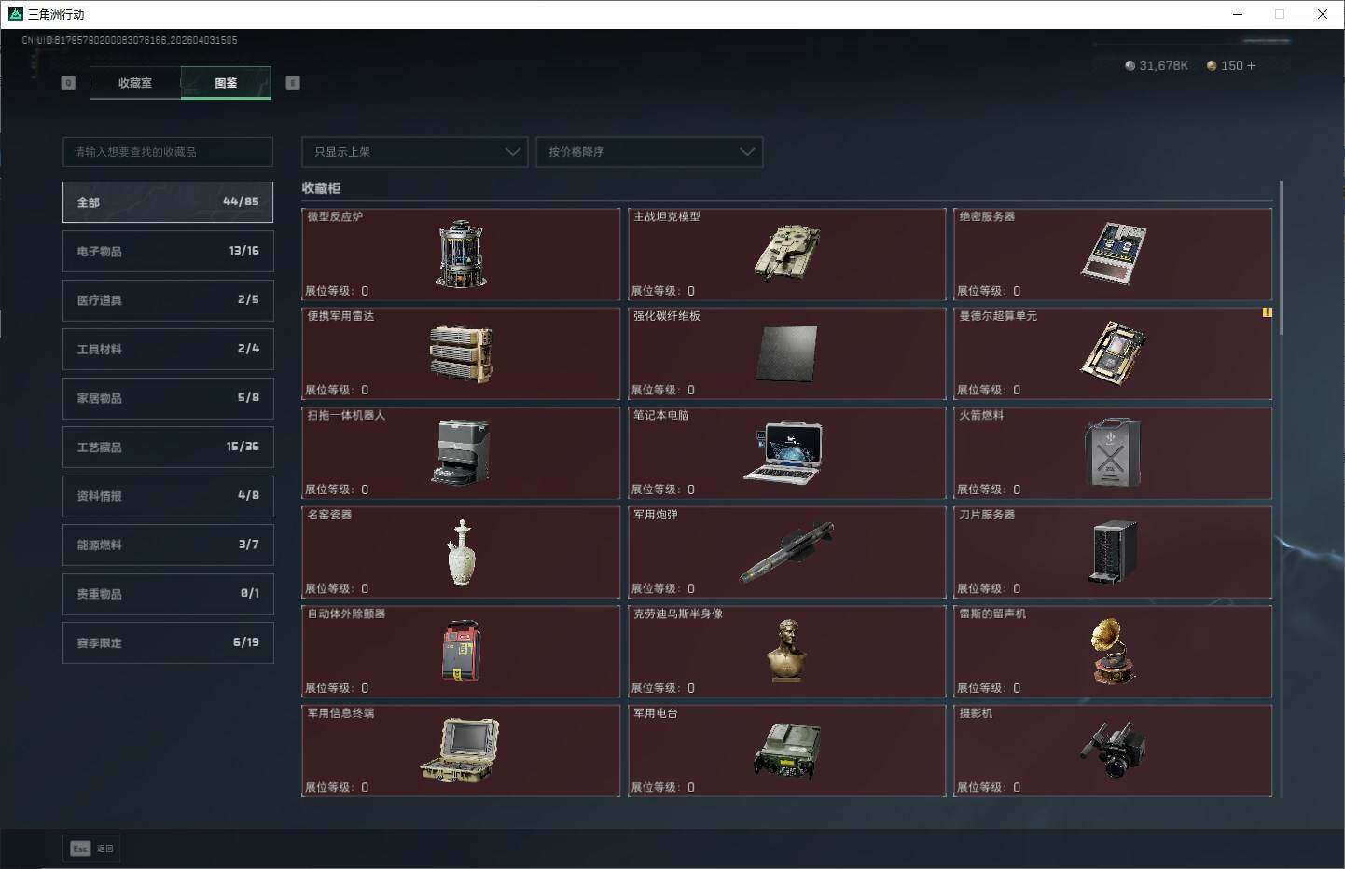The height and width of the screenshot is (869, 1345).
Task: Select the 摄影机 camera item icon
Action: coord(1112,750)
